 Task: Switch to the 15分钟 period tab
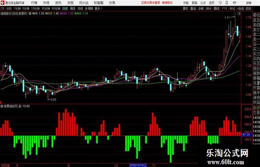[x=35, y=9]
